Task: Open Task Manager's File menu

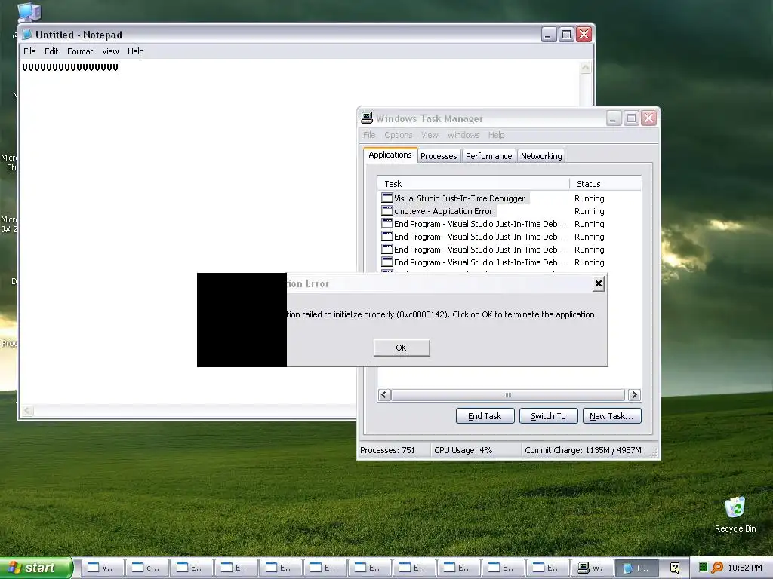Action: tap(369, 135)
